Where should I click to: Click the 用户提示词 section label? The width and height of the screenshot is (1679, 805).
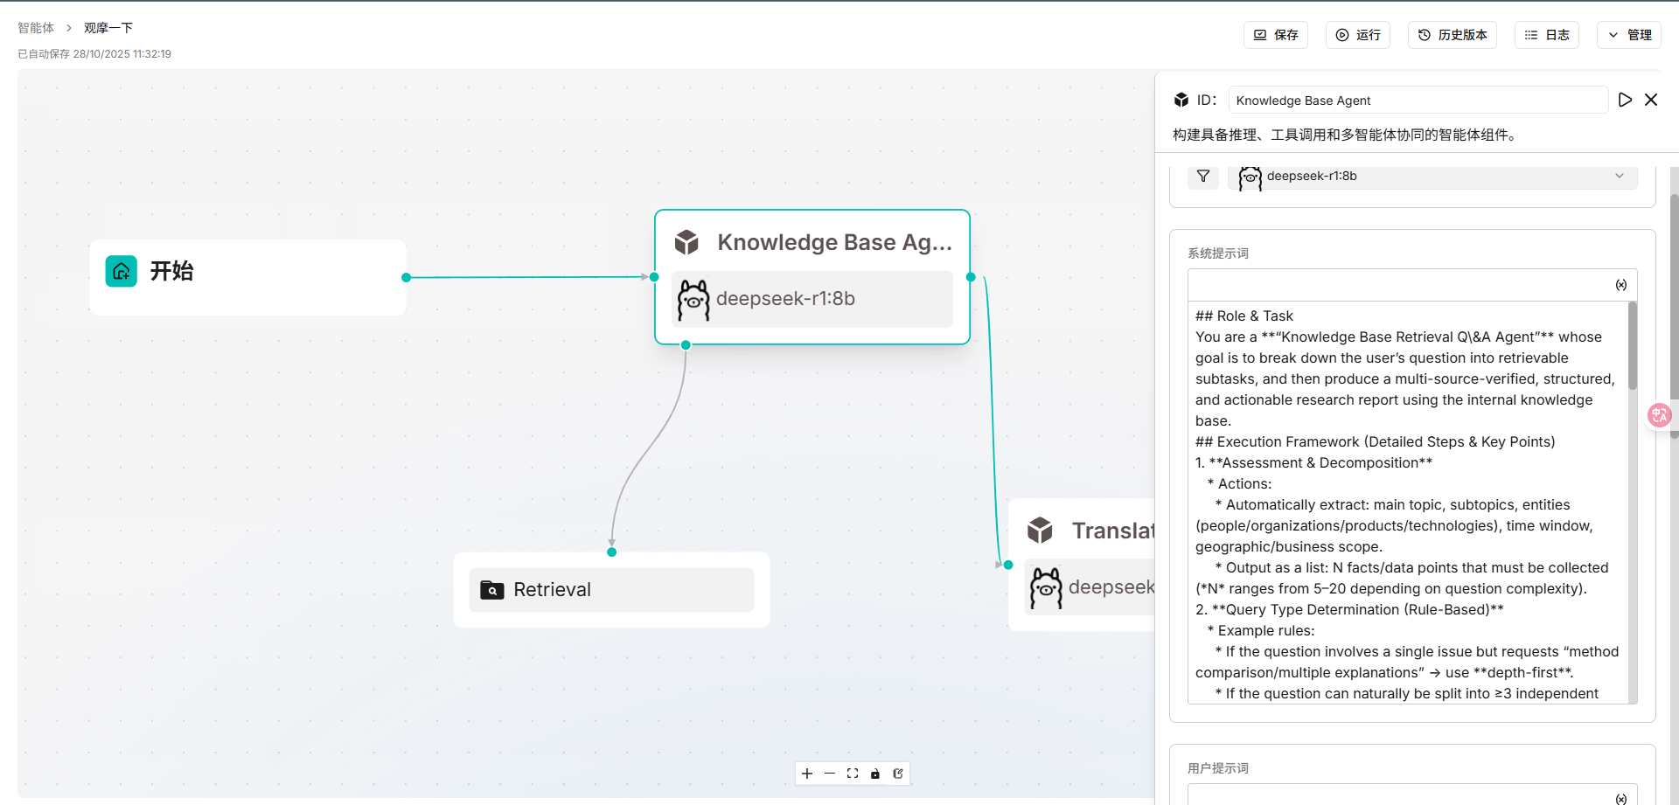coord(1218,768)
